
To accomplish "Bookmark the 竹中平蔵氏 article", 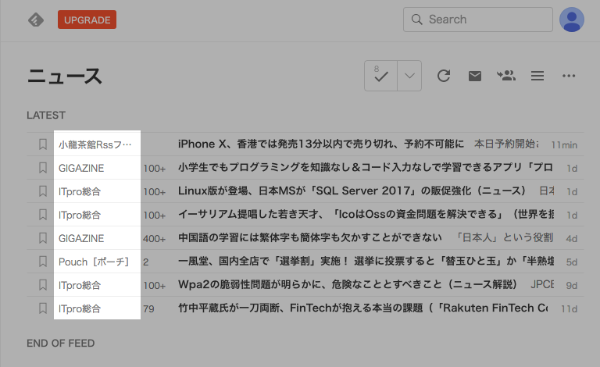I will pyautogui.click(x=43, y=308).
